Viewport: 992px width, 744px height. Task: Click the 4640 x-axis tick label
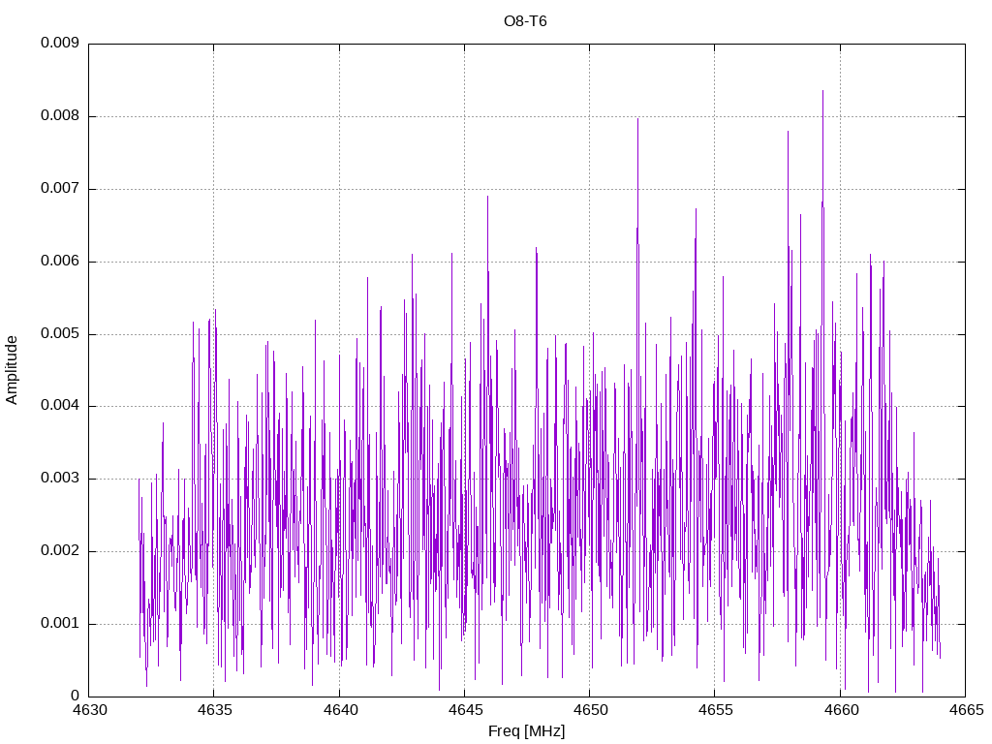coord(340,710)
